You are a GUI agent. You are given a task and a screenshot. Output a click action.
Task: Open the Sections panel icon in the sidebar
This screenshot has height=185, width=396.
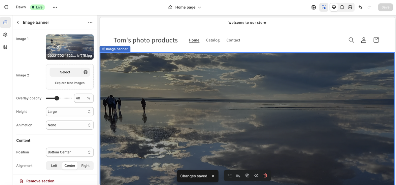pyautogui.click(x=5, y=22)
